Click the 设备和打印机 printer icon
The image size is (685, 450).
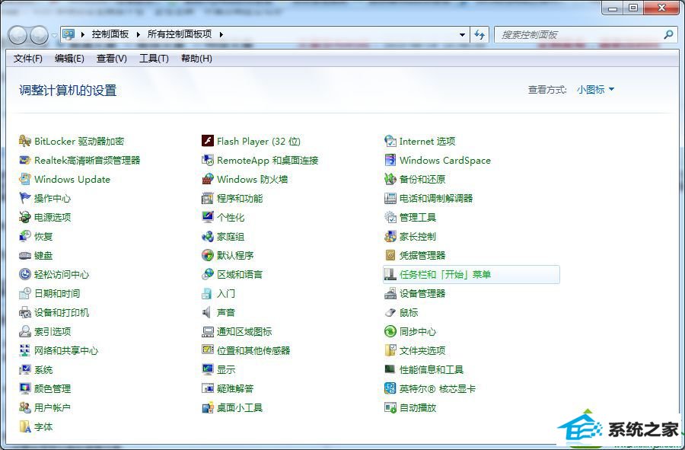(25, 312)
